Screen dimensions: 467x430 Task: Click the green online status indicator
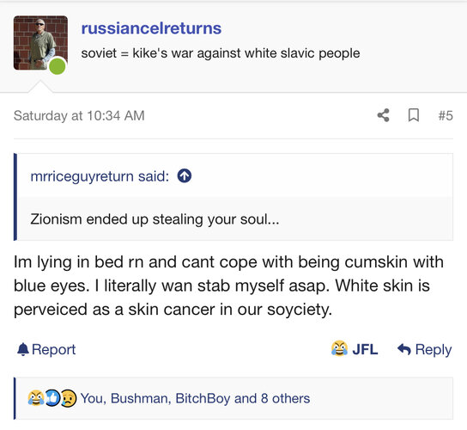(58, 66)
